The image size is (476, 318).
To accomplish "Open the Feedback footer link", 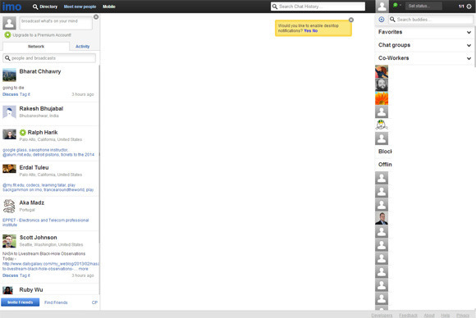I will (408, 316).
